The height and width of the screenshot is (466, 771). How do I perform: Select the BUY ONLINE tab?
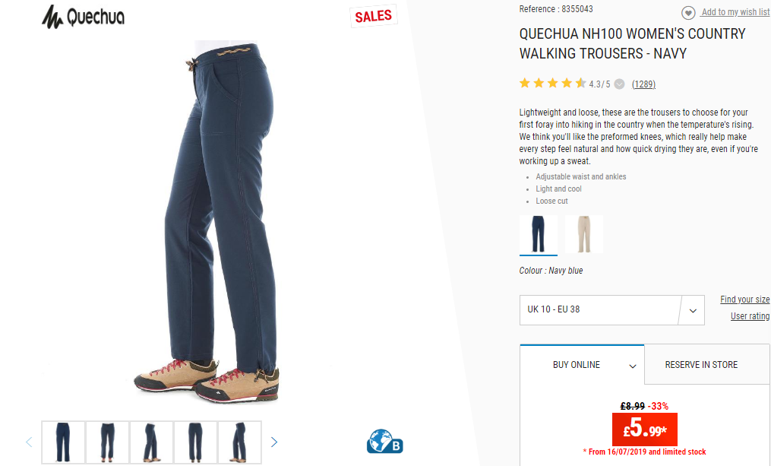point(582,365)
